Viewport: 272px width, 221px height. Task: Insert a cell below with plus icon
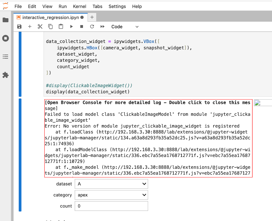(x=30, y=27)
